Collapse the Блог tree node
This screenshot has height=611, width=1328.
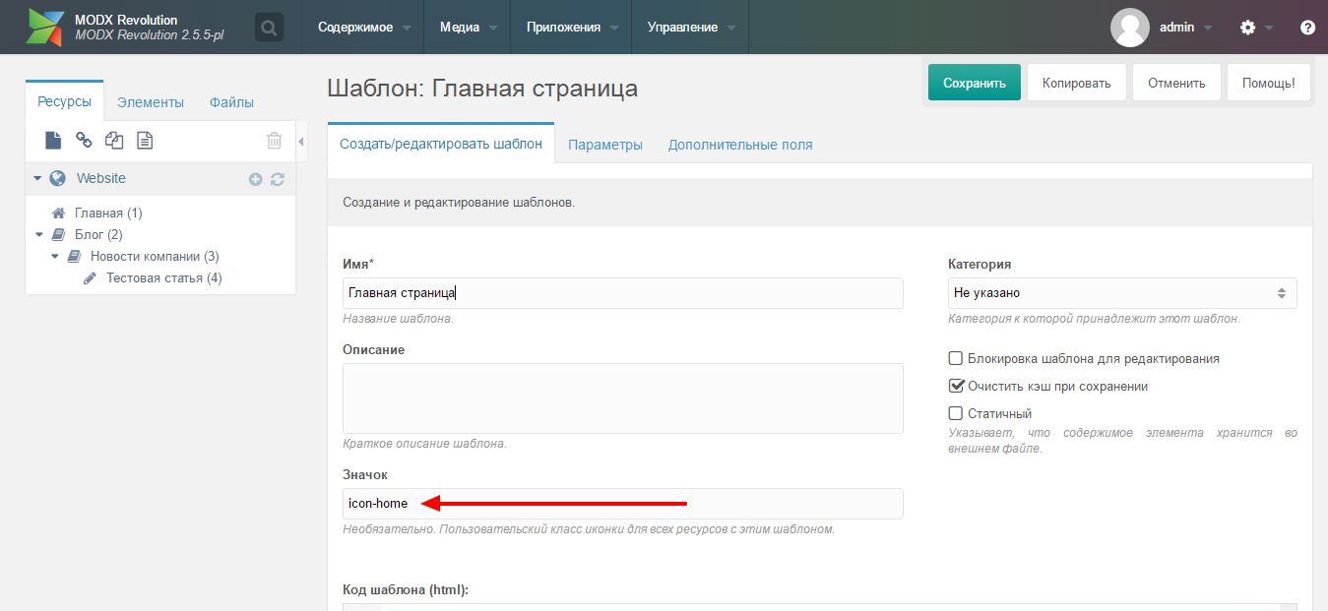coord(39,234)
